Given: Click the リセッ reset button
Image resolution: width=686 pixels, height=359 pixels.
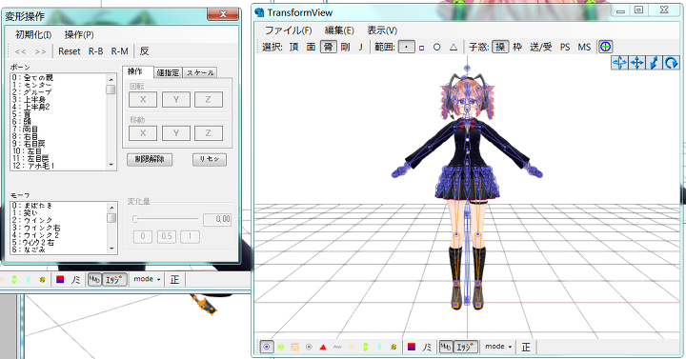Looking at the screenshot, I should 210,159.
